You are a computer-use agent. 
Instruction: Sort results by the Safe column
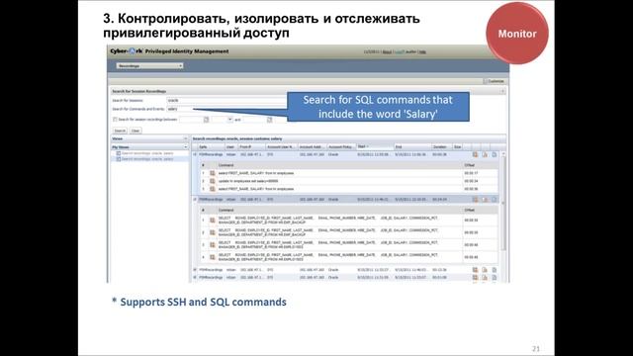(210, 147)
